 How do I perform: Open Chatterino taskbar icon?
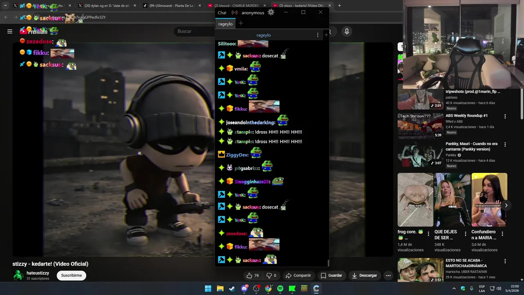tap(316, 288)
